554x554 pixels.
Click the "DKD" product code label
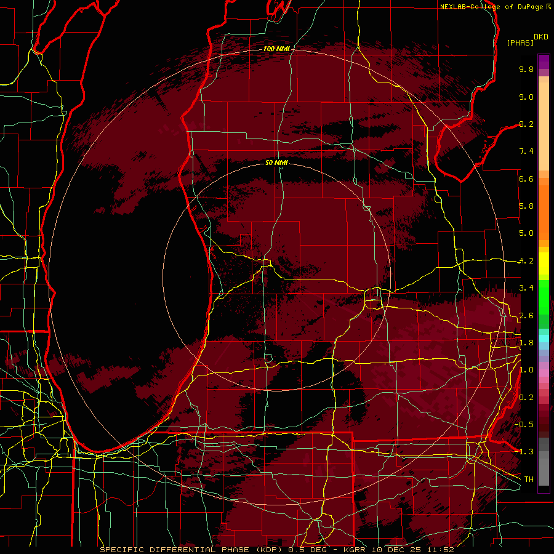pos(541,37)
